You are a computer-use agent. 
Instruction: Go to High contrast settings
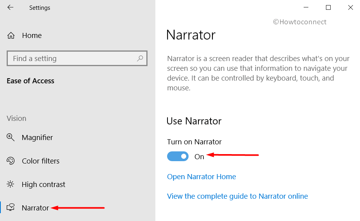pos(43,184)
